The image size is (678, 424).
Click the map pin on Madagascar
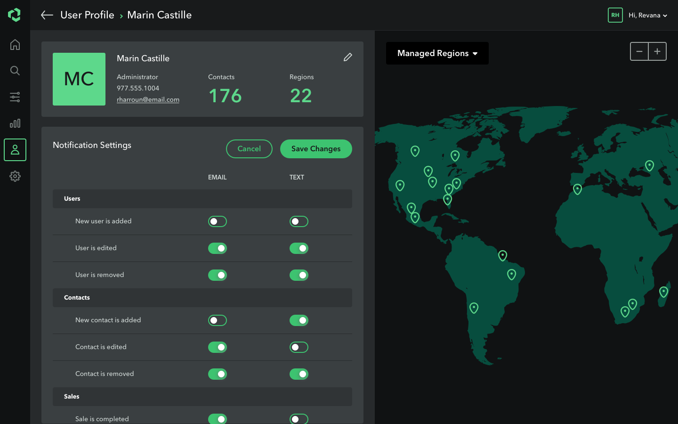click(x=663, y=292)
